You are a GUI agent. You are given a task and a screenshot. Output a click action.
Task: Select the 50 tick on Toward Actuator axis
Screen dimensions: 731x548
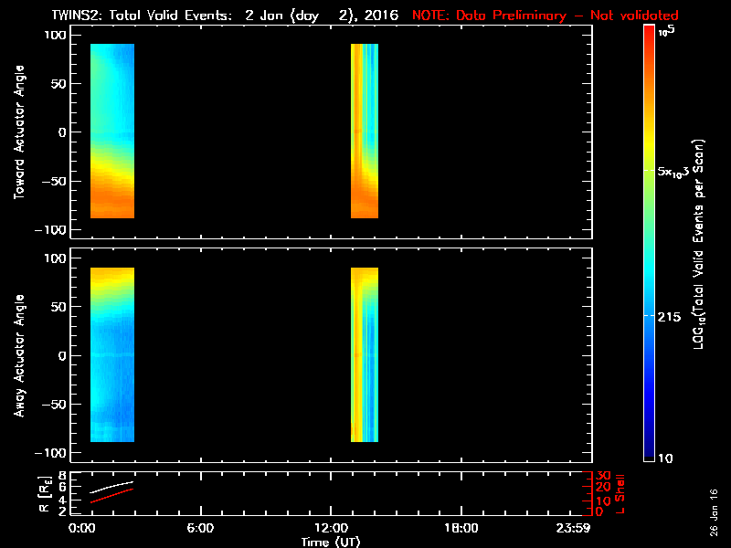(x=59, y=84)
